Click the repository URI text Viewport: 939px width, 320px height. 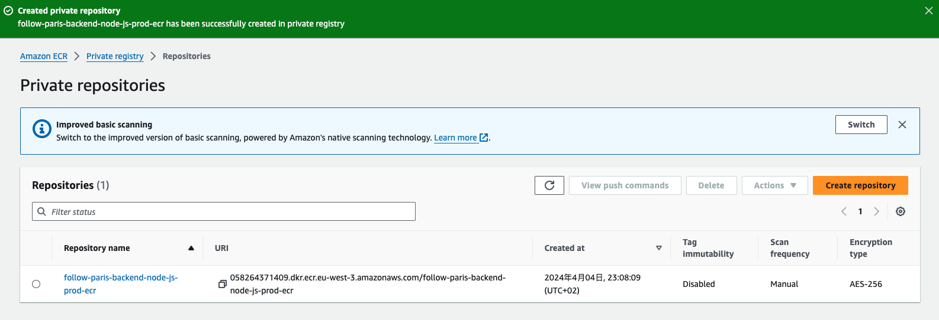pos(368,284)
